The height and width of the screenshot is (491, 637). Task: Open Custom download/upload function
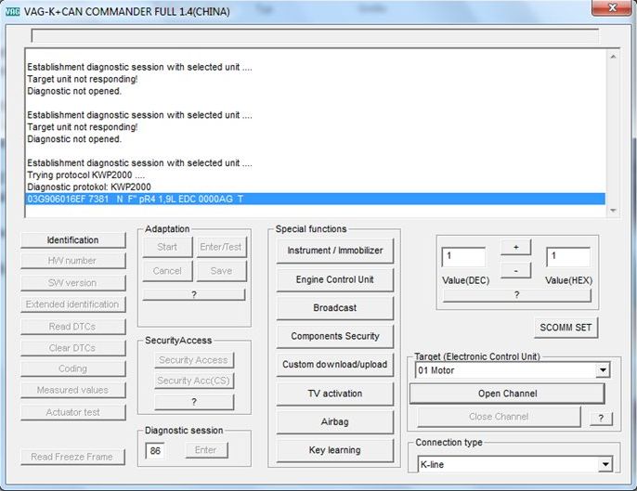click(335, 365)
